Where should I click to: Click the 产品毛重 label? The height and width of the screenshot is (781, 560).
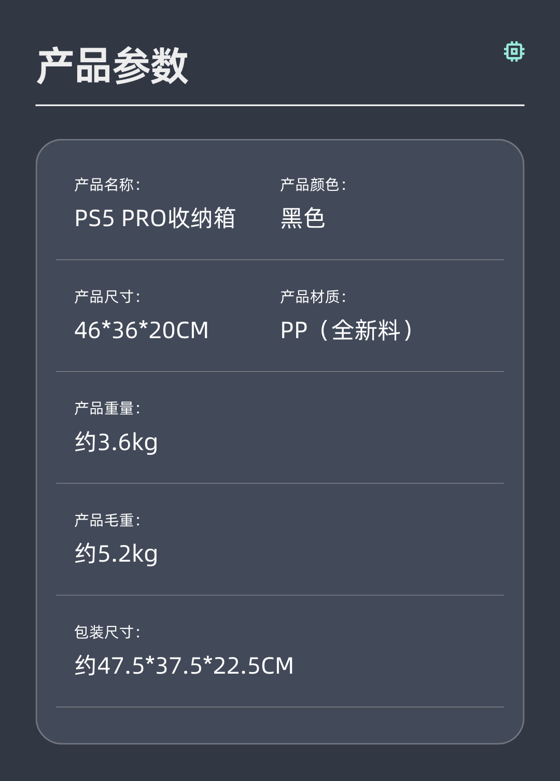tap(107, 520)
